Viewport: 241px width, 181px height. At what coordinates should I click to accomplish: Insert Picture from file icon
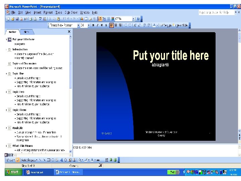click(x=74, y=160)
